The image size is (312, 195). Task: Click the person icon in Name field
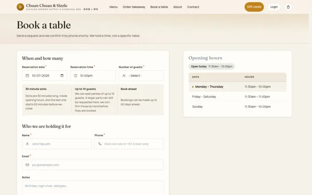tap(27, 144)
